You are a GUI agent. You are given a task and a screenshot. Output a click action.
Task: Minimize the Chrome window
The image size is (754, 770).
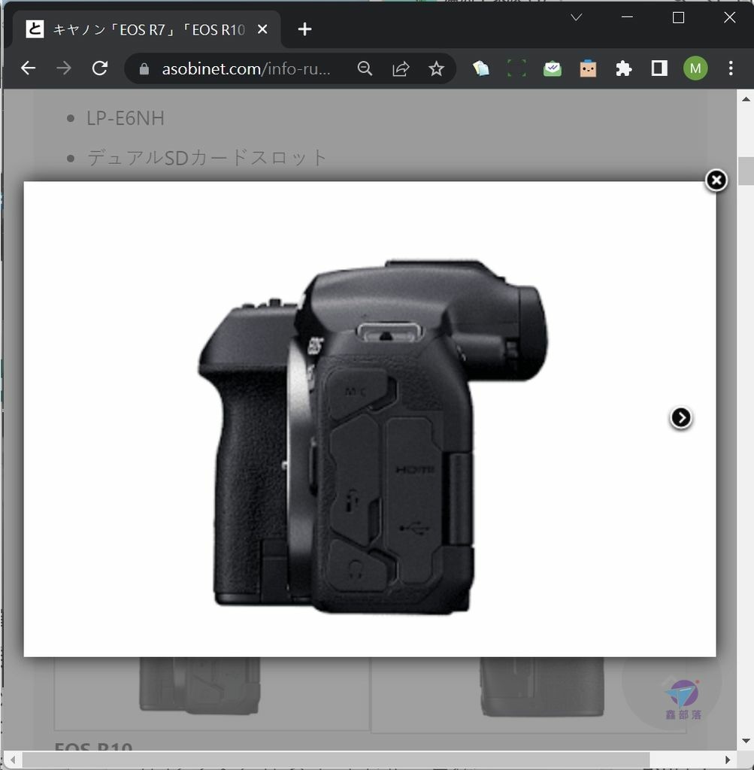pyautogui.click(x=627, y=18)
